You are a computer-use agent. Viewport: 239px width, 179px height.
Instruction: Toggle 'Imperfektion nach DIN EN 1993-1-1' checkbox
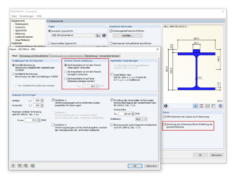coord(112,75)
